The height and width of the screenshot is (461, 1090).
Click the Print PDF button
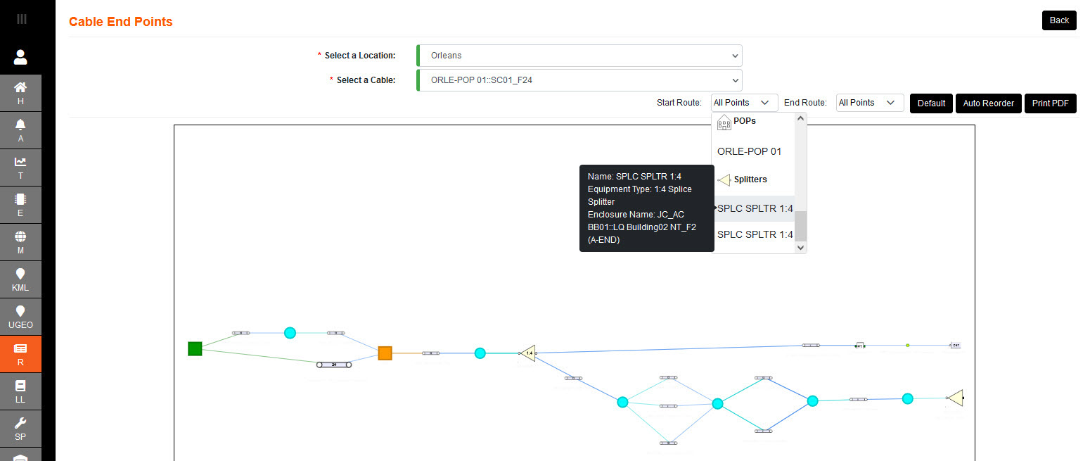coord(1050,103)
